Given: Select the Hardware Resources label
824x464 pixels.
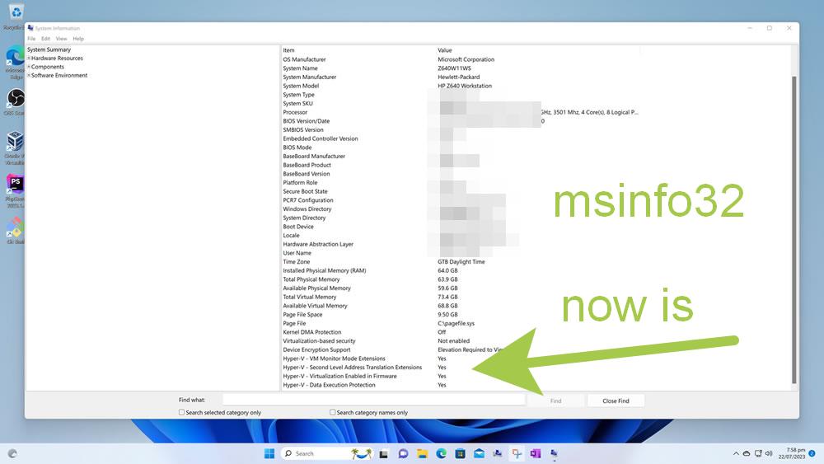Looking at the screenshot, I should pyautogui.click(x=57, y=59).
